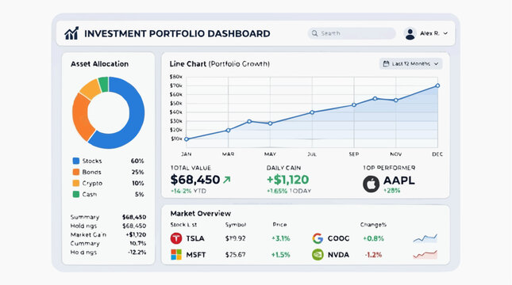This screenshot has width=512, height=285.
Task: Select the JAN data point on chart
Action: click(x=187, y=139)
